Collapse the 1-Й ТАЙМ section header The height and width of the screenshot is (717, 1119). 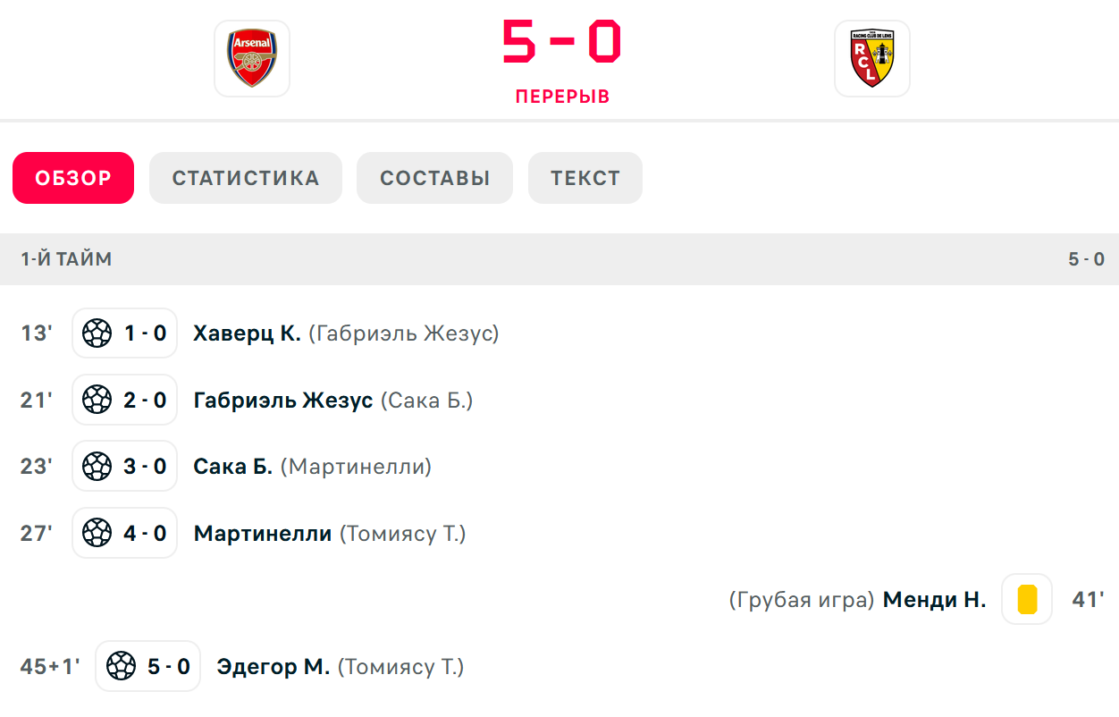coord(559,259)
